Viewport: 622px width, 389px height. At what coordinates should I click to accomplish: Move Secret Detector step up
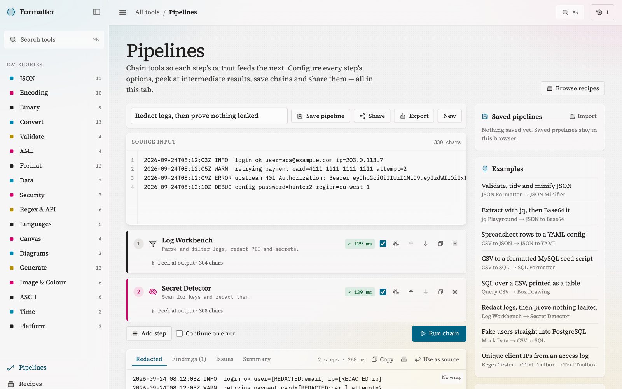[411, 292]
